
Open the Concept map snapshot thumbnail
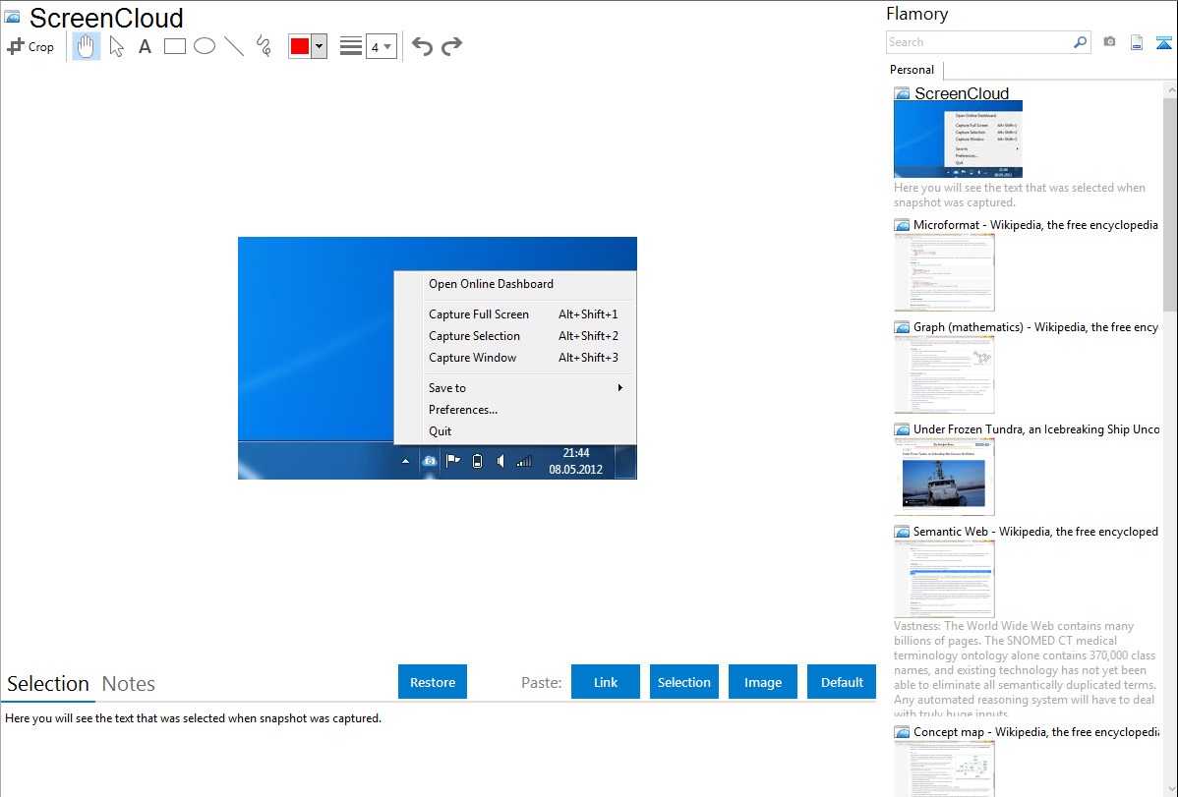[944, 769]
